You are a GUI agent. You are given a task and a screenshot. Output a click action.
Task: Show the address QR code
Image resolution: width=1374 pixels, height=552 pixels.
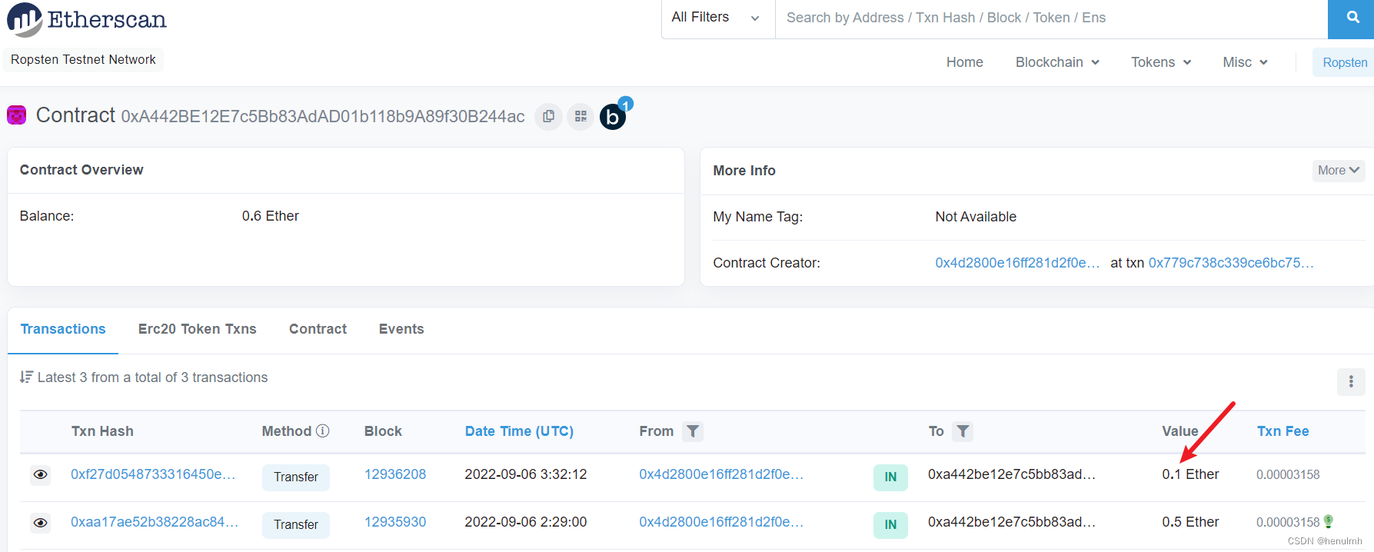(x=581, y=116)
